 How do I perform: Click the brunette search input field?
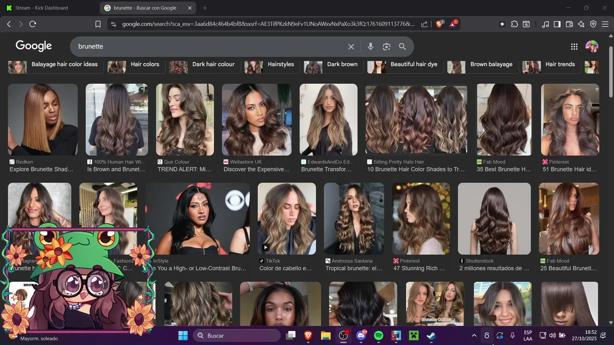coord(209,46)
